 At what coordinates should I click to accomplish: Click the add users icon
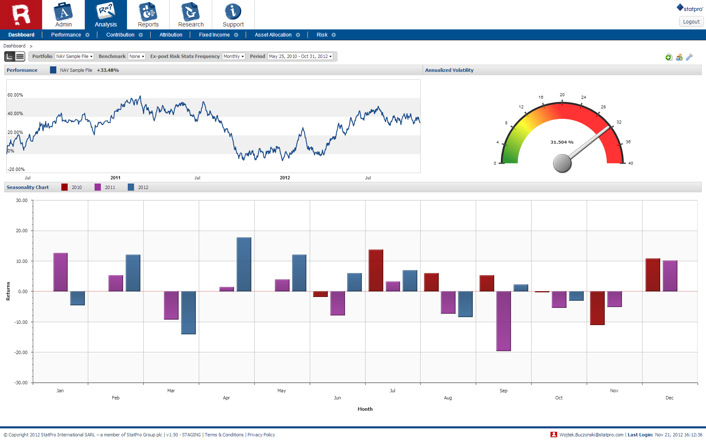pos(679,57)
